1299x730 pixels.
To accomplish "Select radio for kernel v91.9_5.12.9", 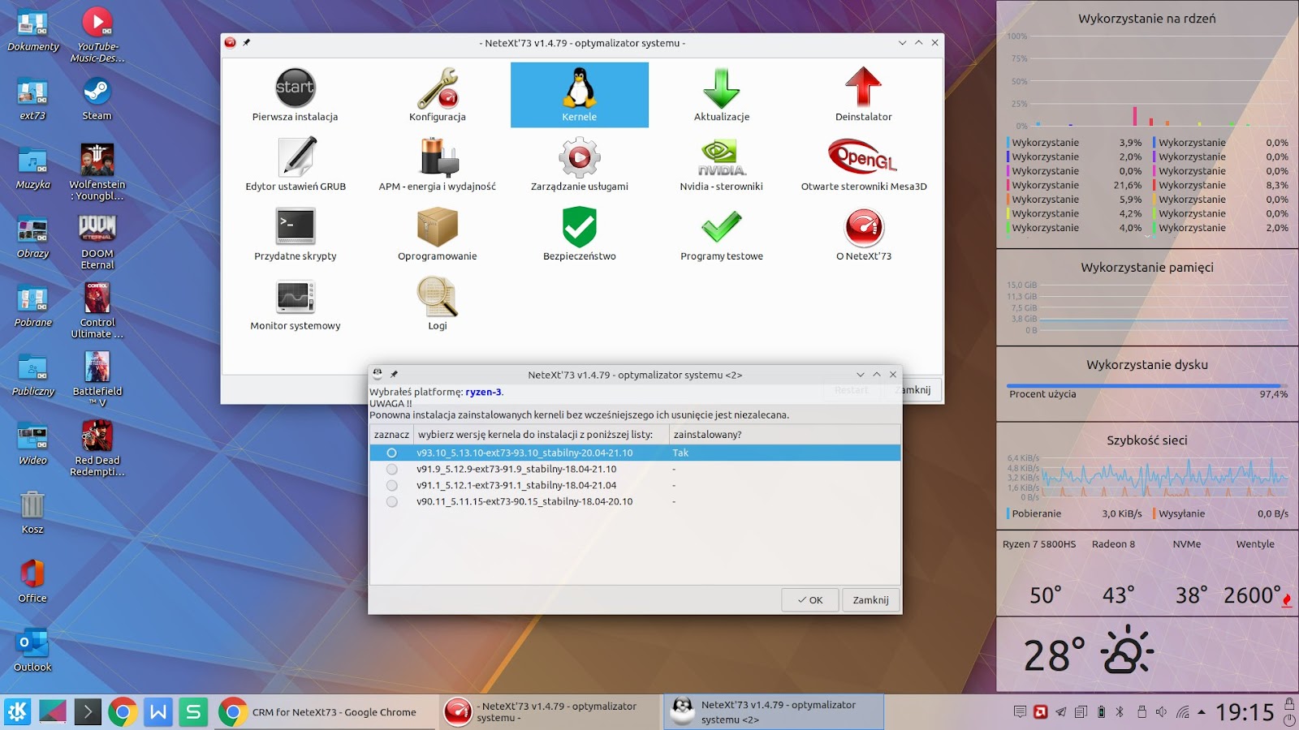I will click(x=392, y=469).
